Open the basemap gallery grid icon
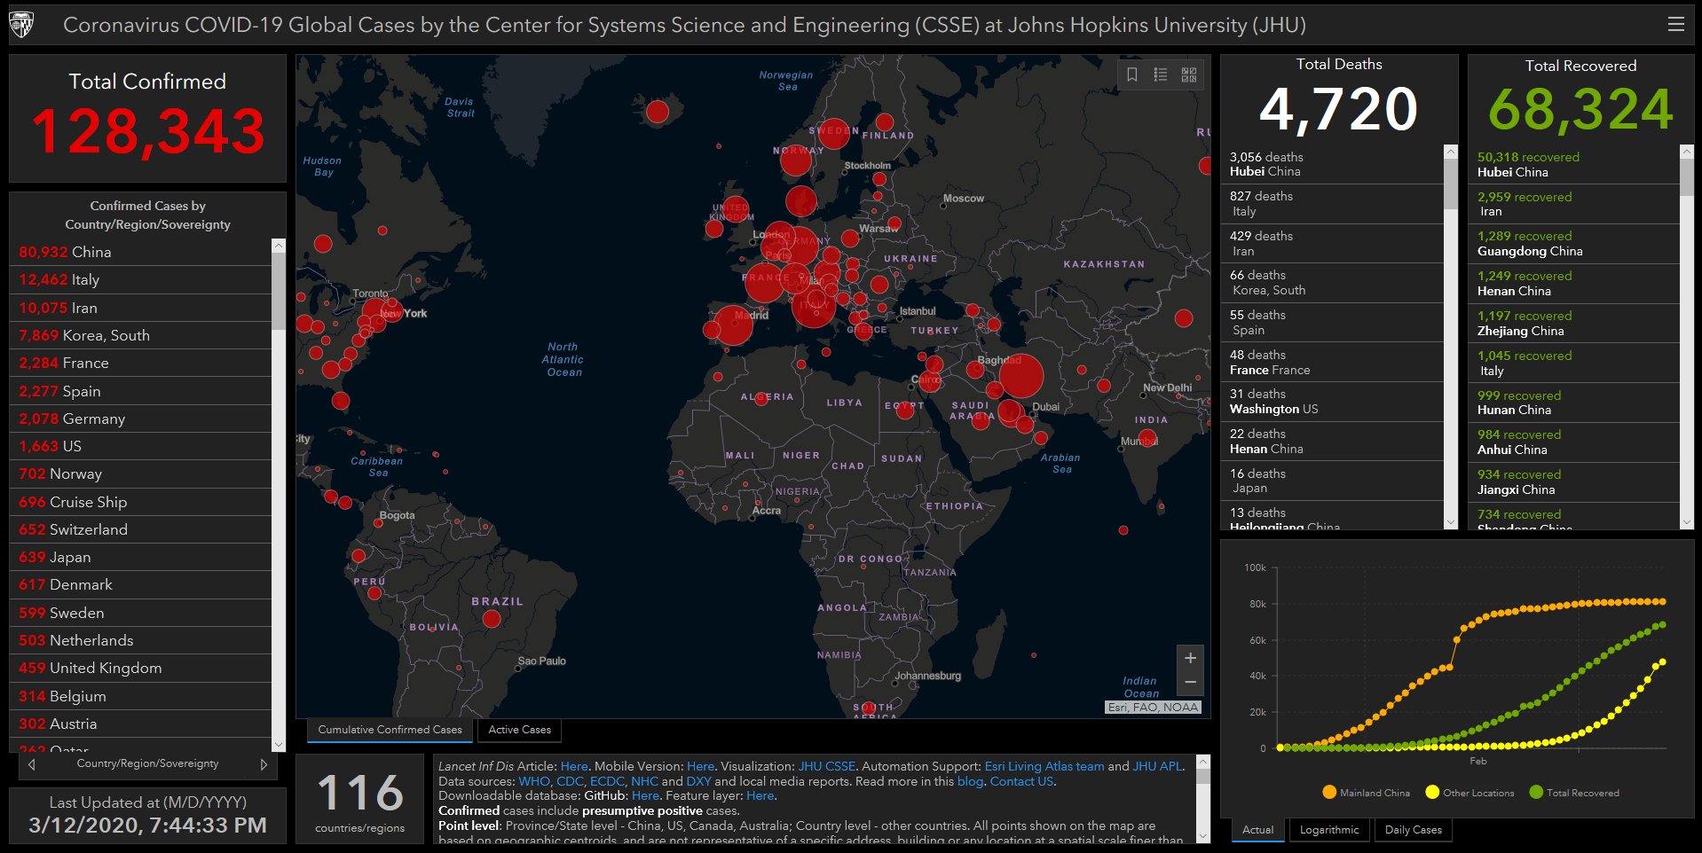Screen dimensions: 1702x853 pos(1189,75)
